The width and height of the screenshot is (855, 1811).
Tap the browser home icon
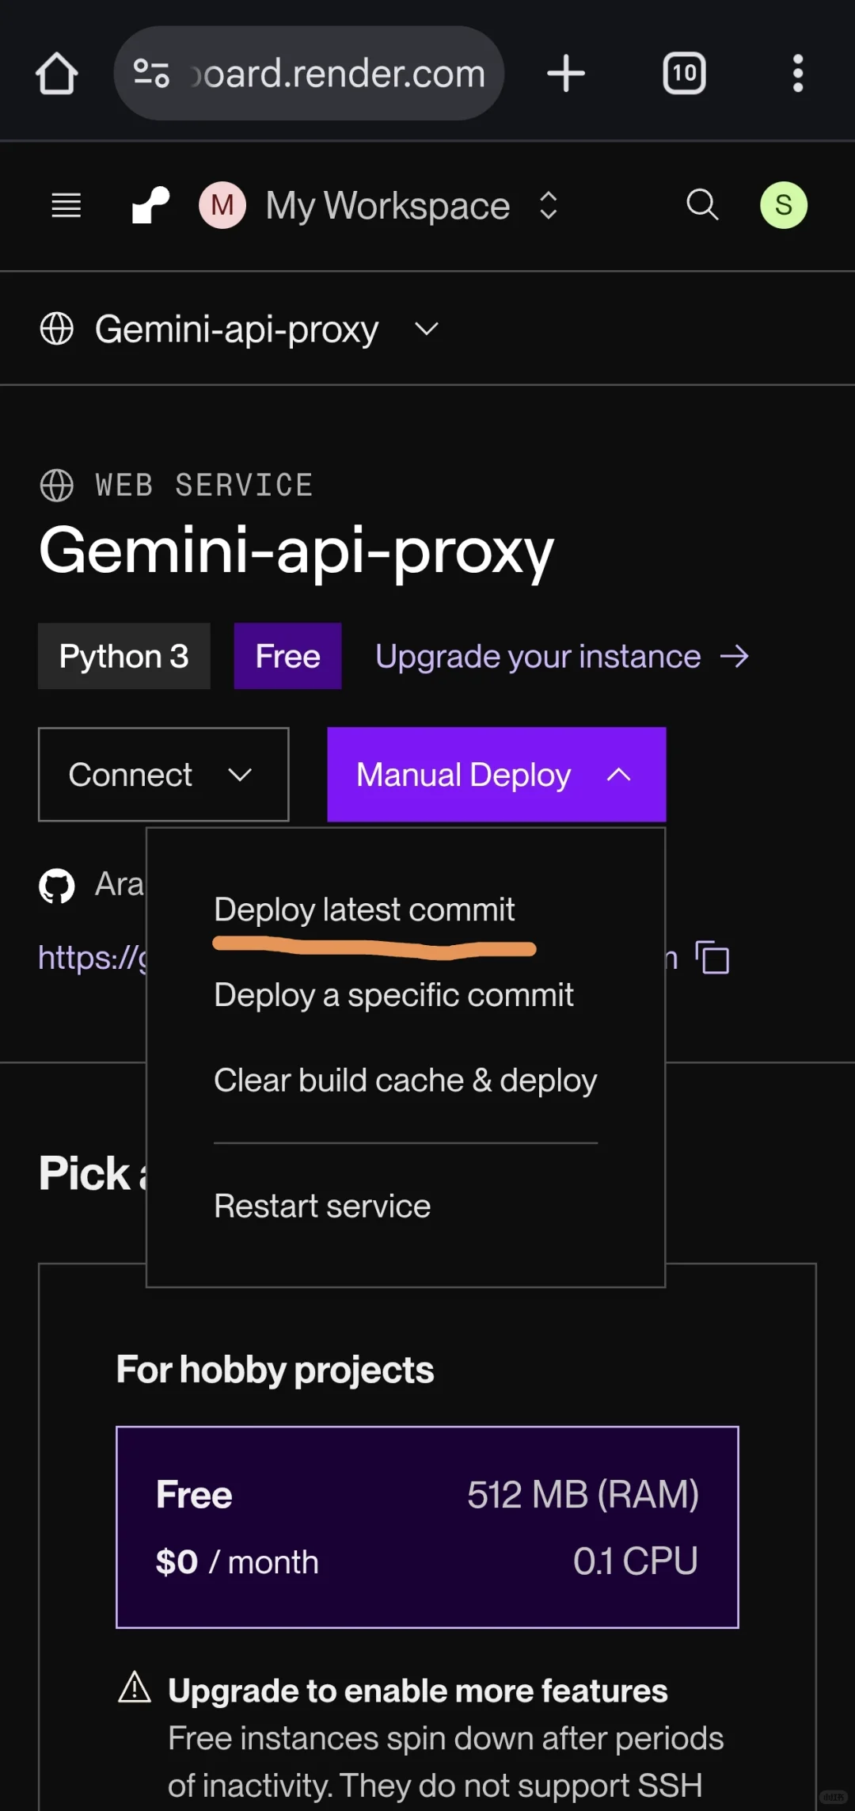57,74
